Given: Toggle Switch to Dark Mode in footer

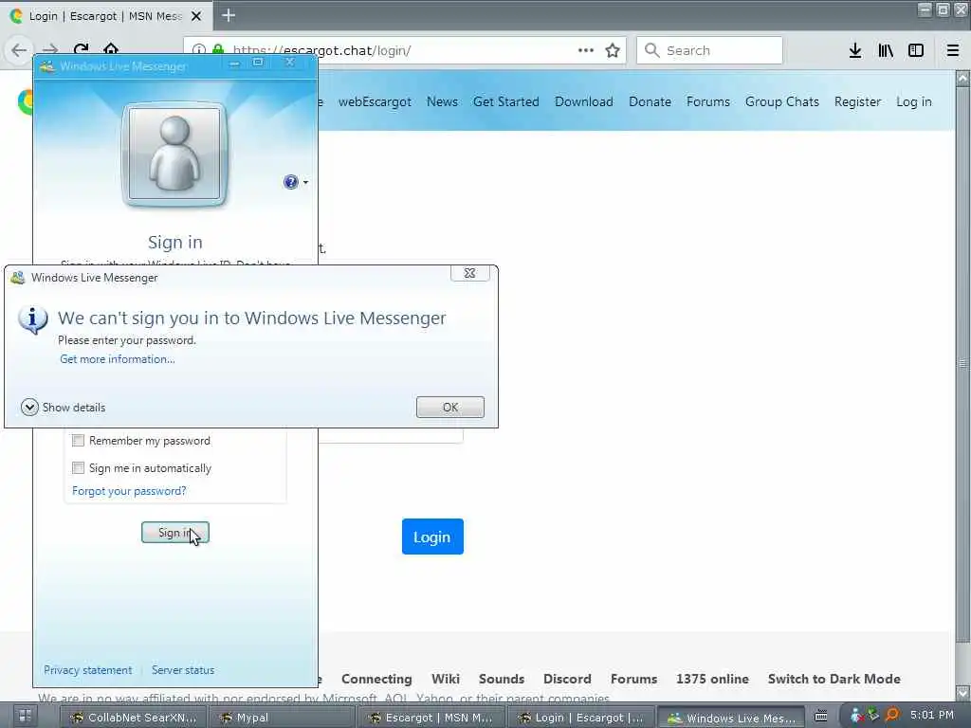Looking at the screenshot, I should click(834, 679).
